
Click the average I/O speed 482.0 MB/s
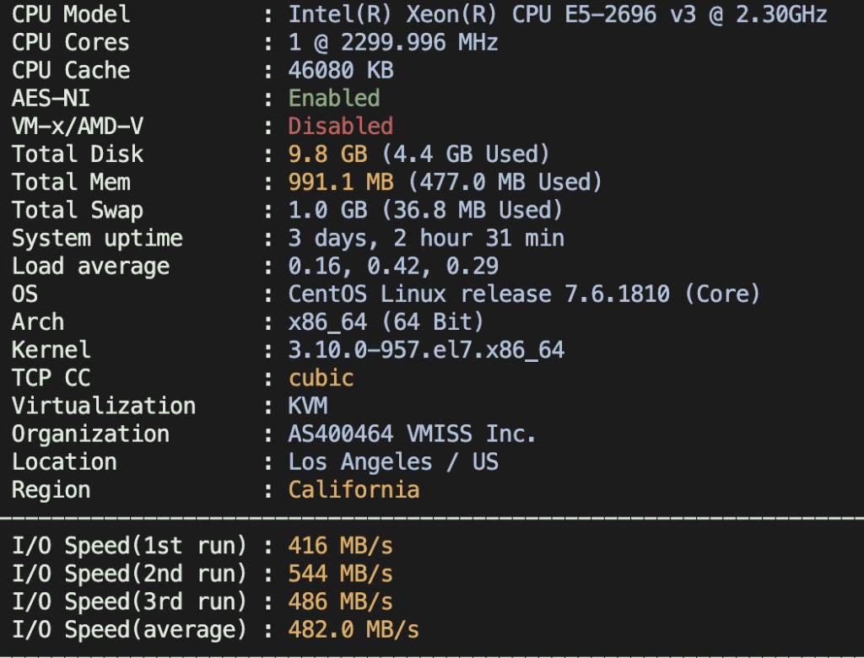pyautogui.click(x=354, y=629)
